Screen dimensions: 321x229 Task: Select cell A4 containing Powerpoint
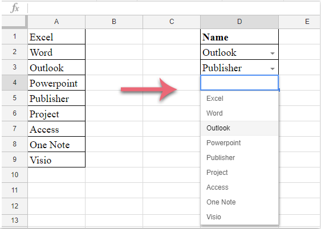pyautogui.click(x=56, y=83)
